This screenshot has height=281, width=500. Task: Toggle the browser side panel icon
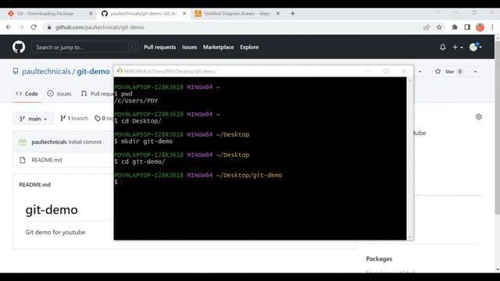(x=467, y=27)
